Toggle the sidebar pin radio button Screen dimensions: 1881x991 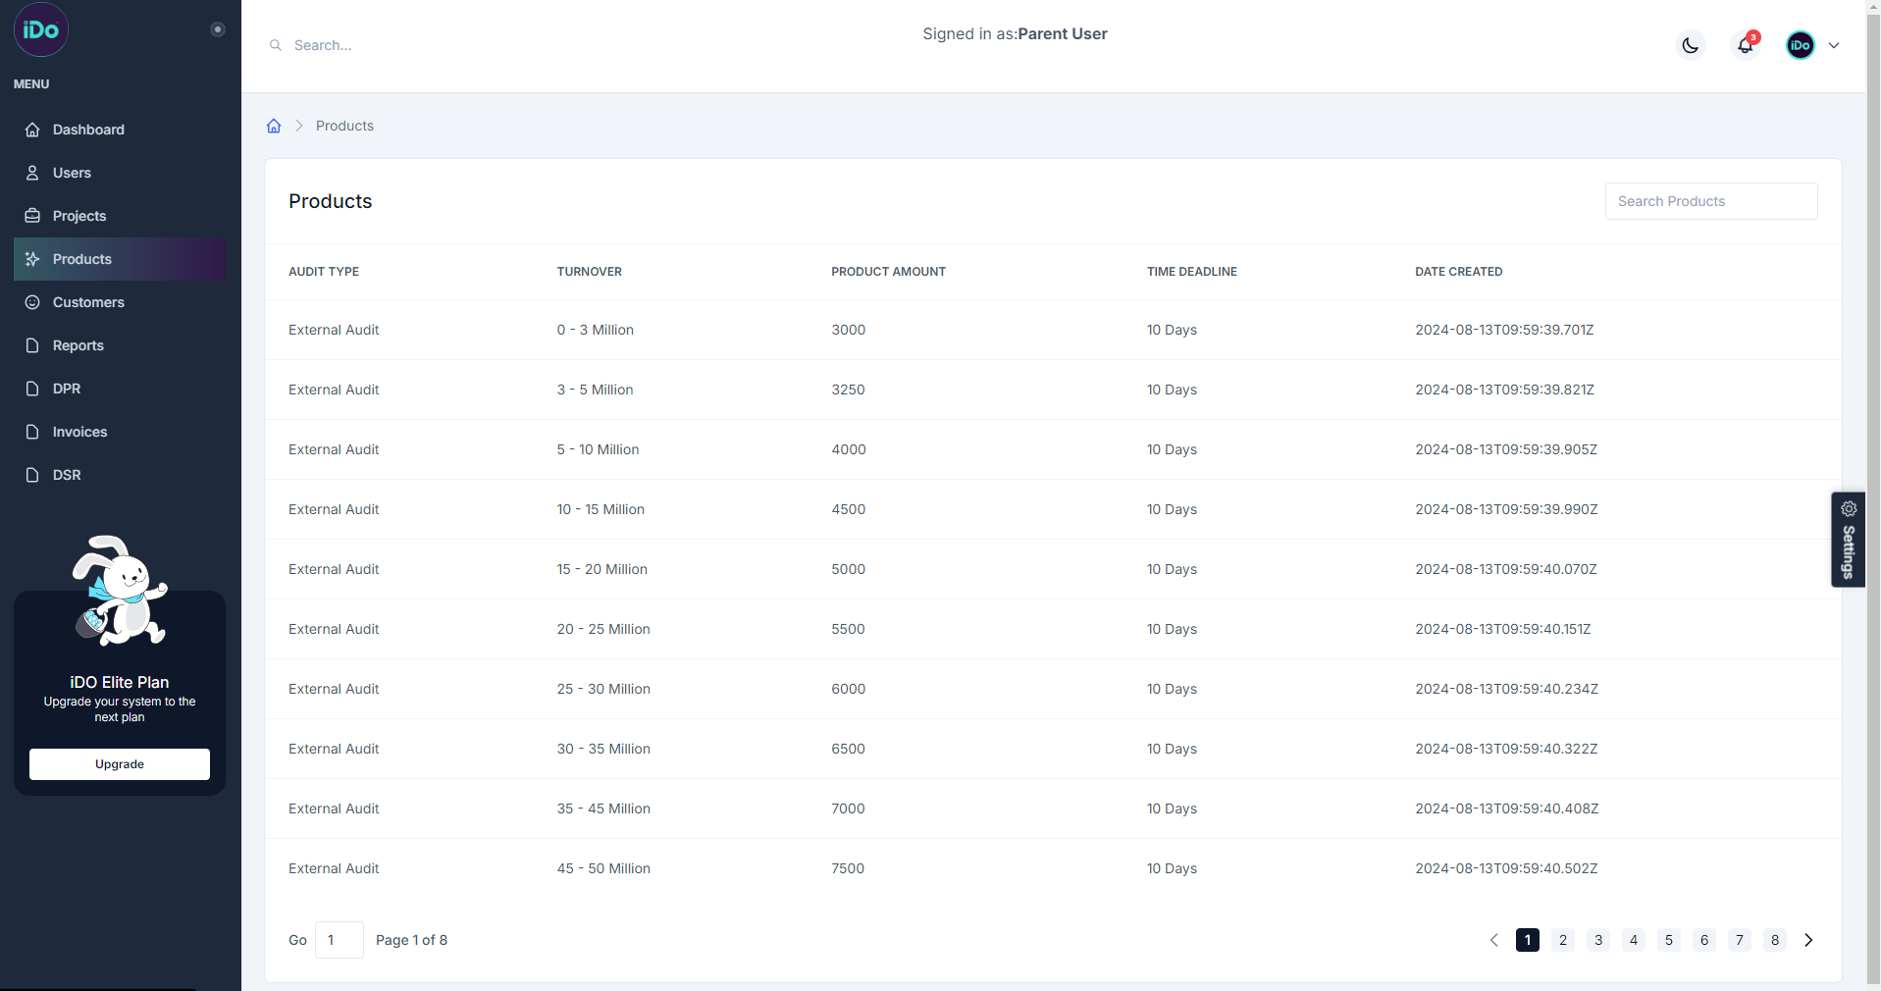pos(218,29)
